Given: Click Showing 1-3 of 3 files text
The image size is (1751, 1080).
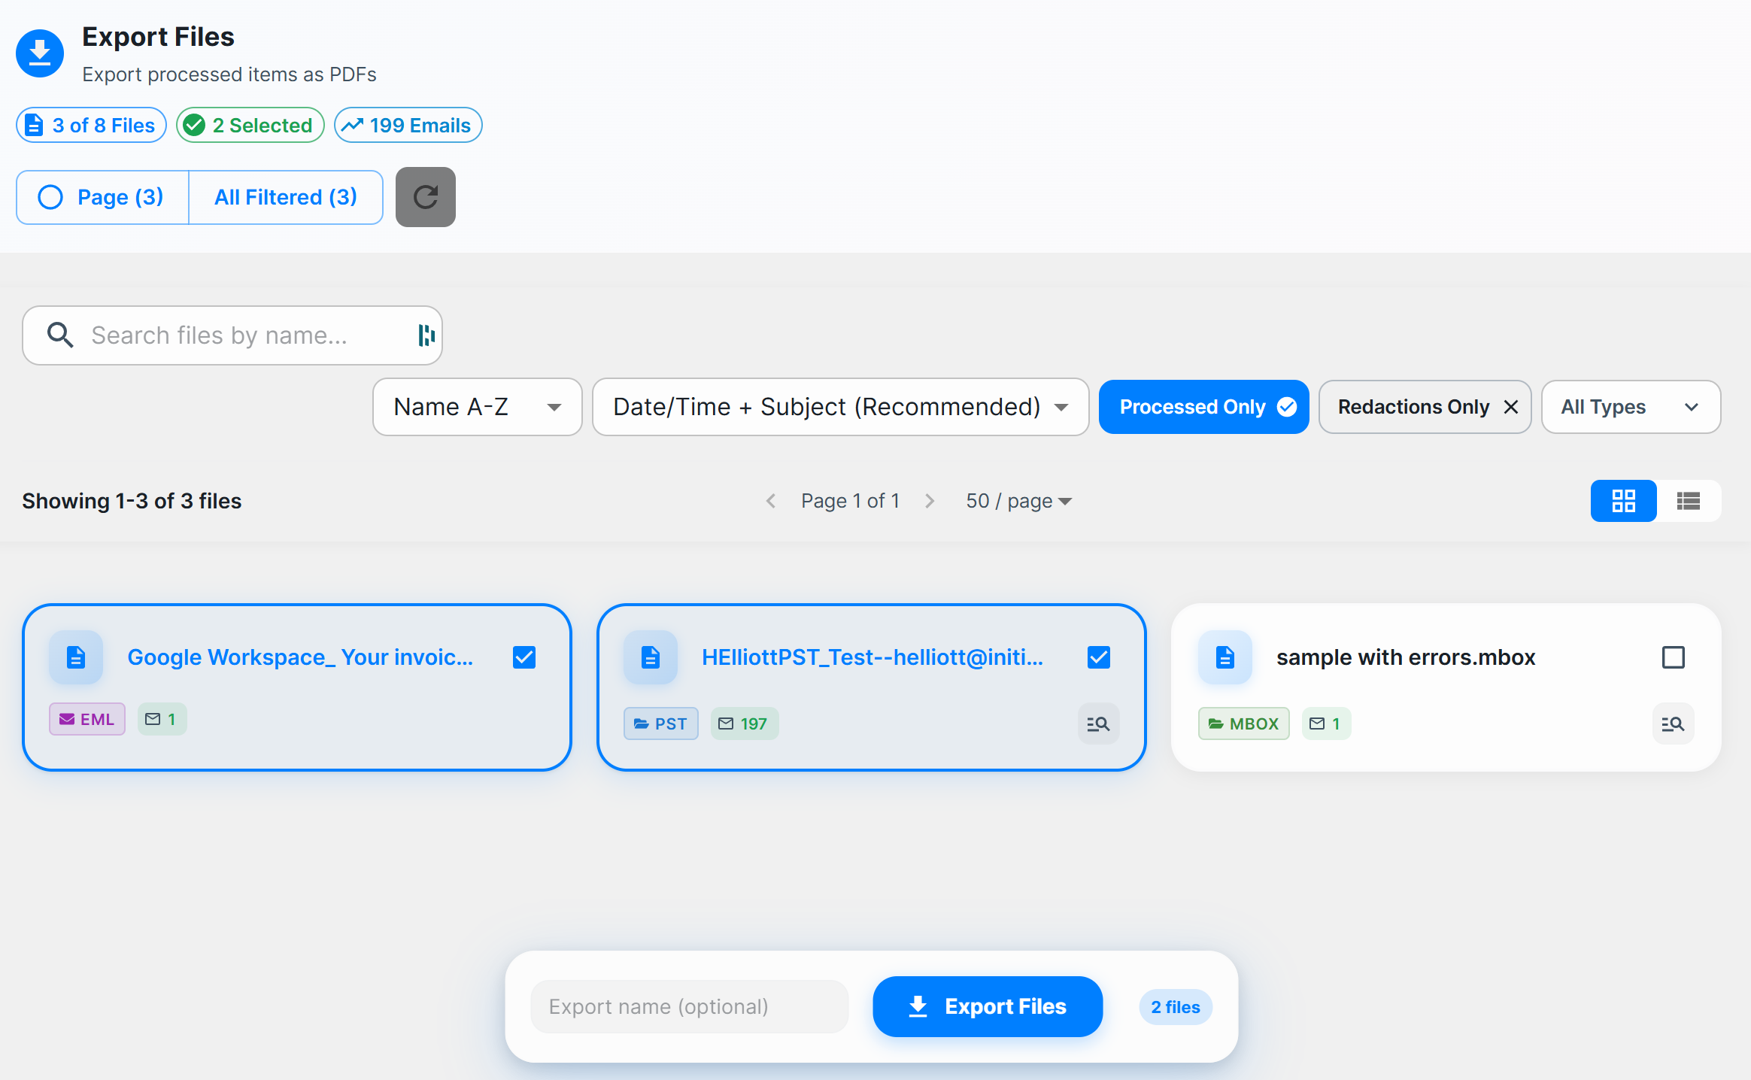Looking at the screenshot, I should click(x=132, y=501).
